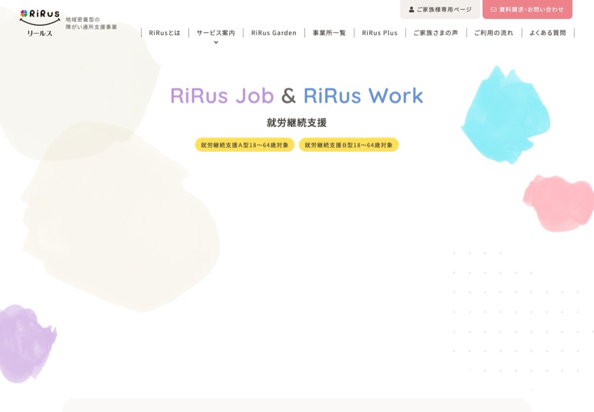Open the 事業所一覧 menu item
The width and height of the screenshot is (594, 412).
[x=329, y=33]
